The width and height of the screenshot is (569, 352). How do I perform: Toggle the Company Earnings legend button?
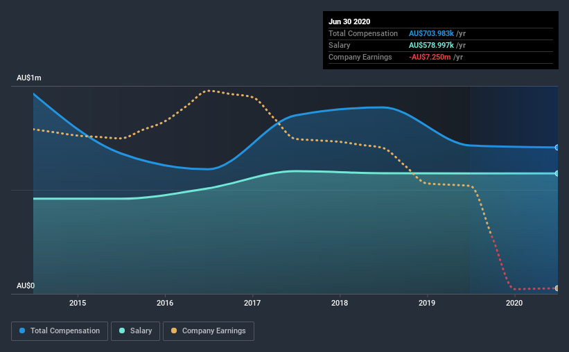209,331
